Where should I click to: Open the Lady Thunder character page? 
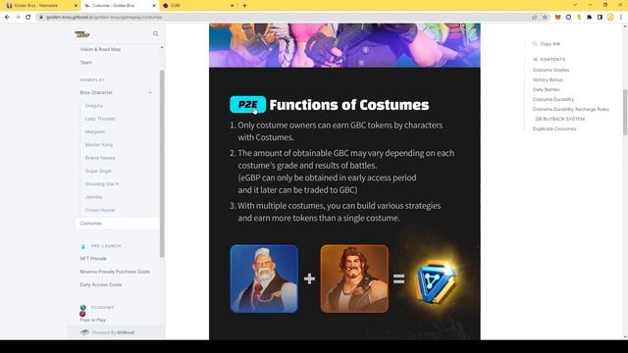(x=100, y=119)
